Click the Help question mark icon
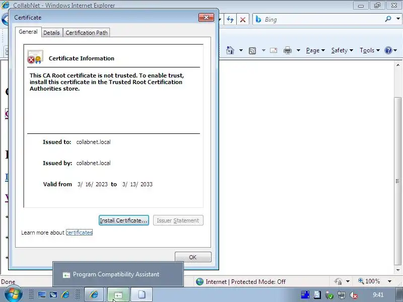 pyautogui.click(x=388, y=50)
